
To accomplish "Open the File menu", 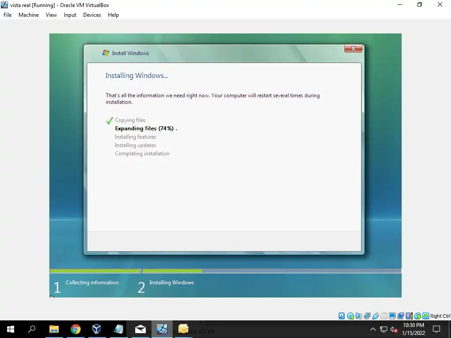I will coord(7,15).
